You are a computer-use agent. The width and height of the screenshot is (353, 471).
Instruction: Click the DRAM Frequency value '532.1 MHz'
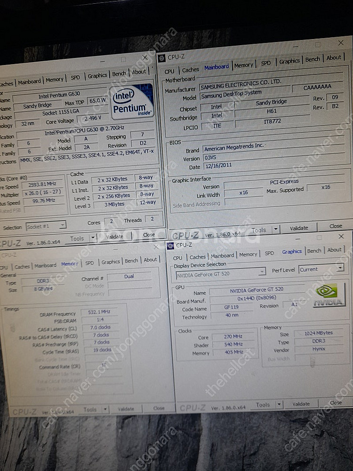[99, 312]
